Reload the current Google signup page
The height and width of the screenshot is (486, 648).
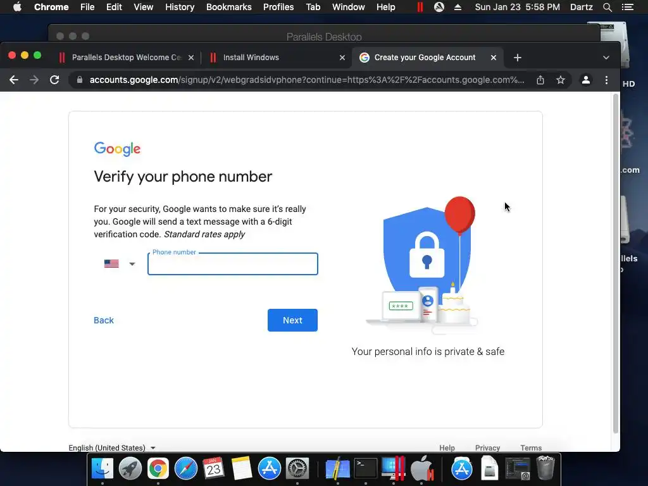[x=54, y=80]
